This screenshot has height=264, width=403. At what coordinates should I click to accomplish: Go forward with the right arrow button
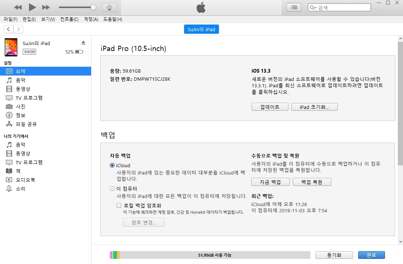(18, 29)
